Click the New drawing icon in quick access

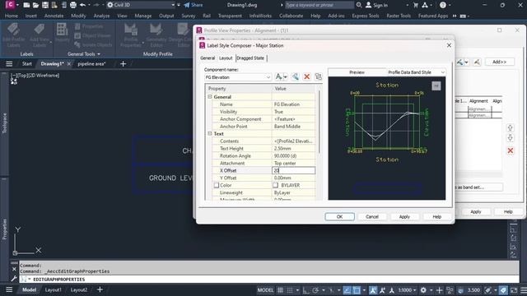pos(26,5)
